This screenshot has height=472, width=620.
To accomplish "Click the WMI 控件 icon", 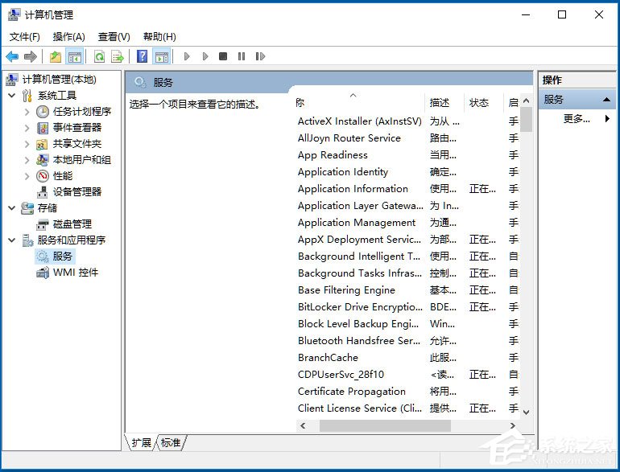I will 43,273.
